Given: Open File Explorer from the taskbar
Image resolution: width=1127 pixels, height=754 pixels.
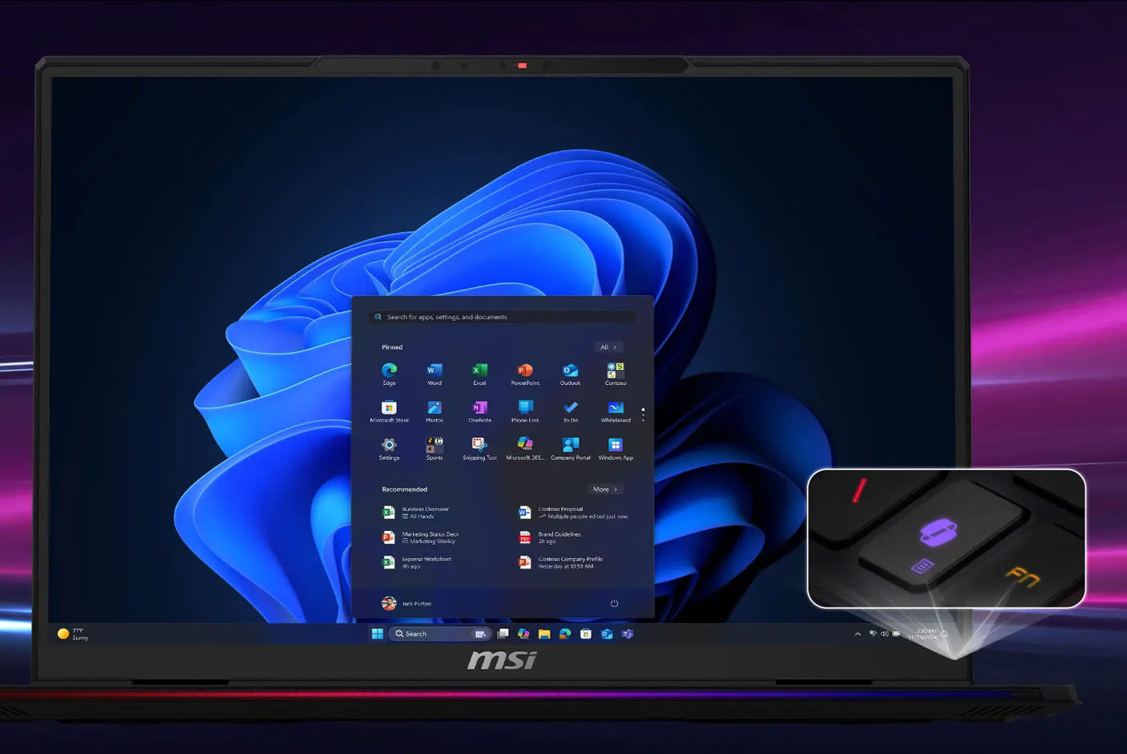Looking at the screenshot, I should 544,634.
